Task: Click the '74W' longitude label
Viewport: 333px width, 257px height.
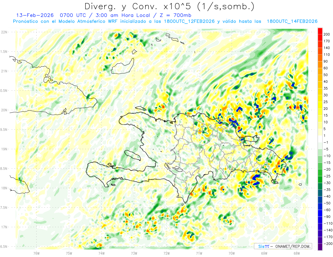Action: [102, 253]
